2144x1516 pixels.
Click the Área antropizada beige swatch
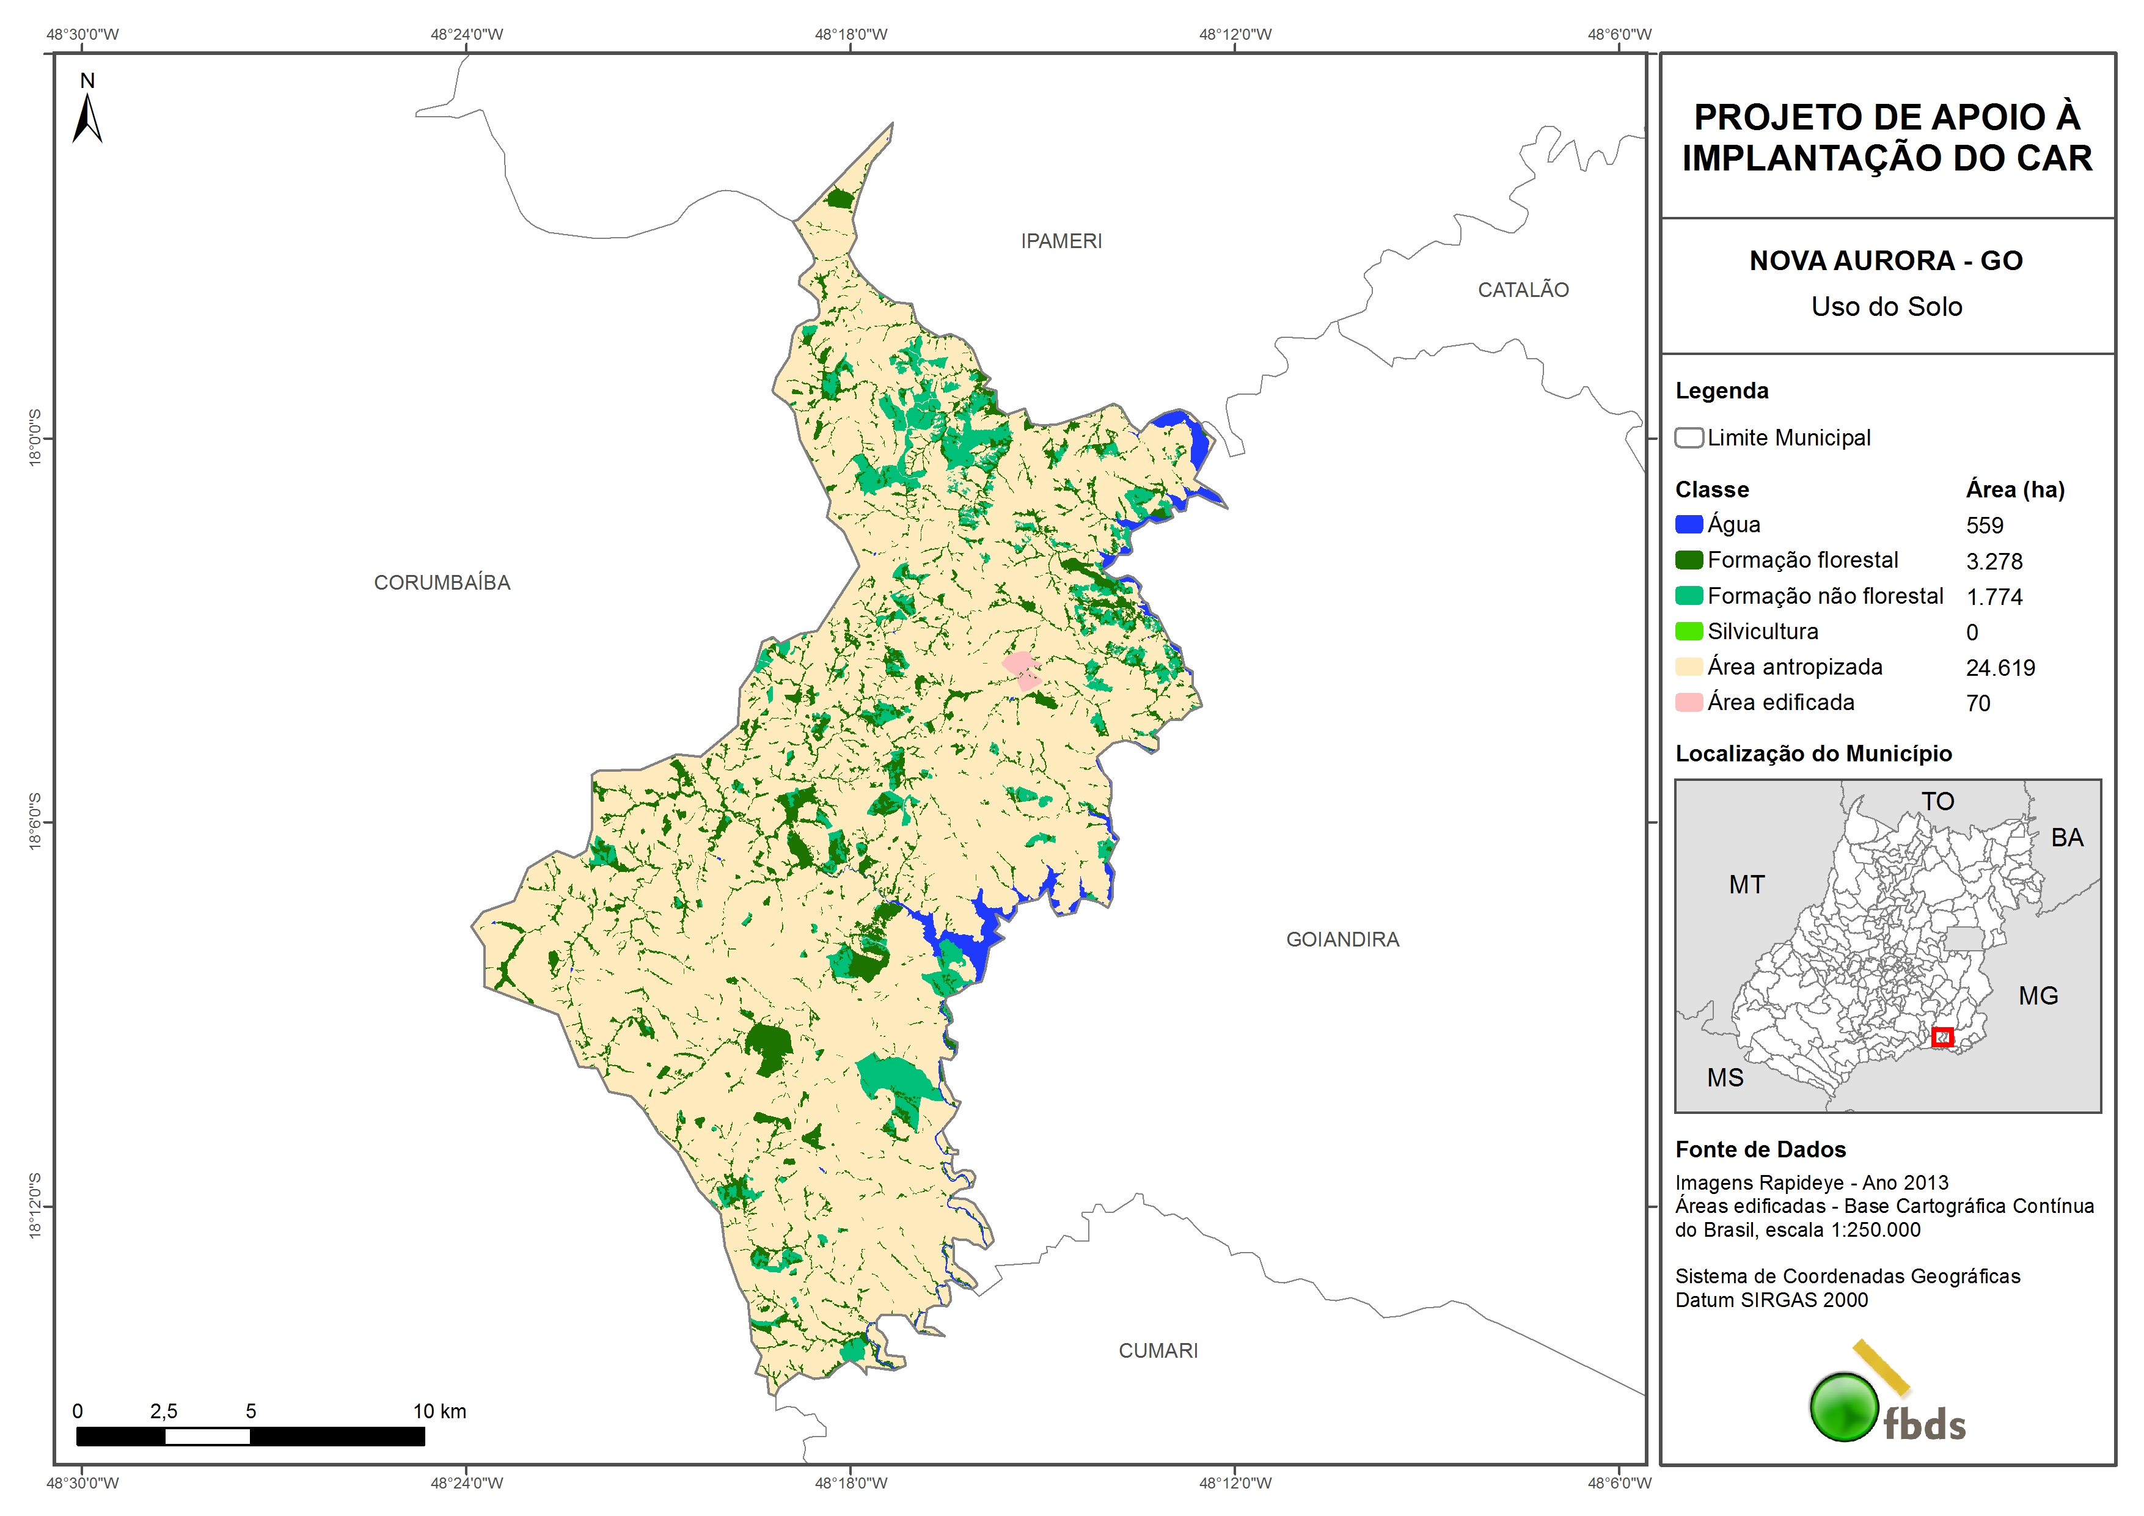(x=1688, y=667)
